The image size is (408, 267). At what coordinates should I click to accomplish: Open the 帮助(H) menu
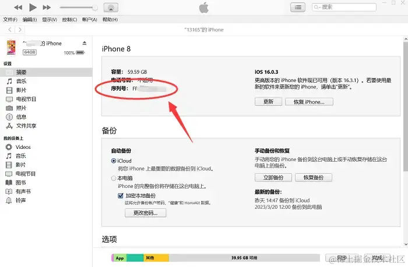110,19
